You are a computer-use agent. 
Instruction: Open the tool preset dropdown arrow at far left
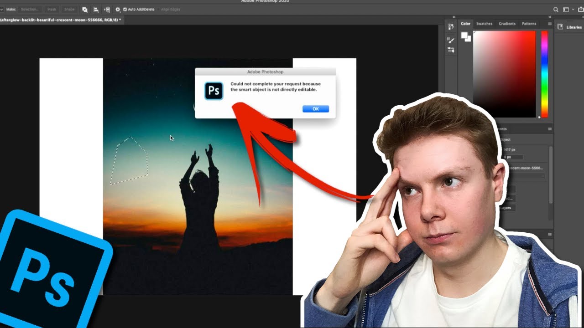coord(2,9)
